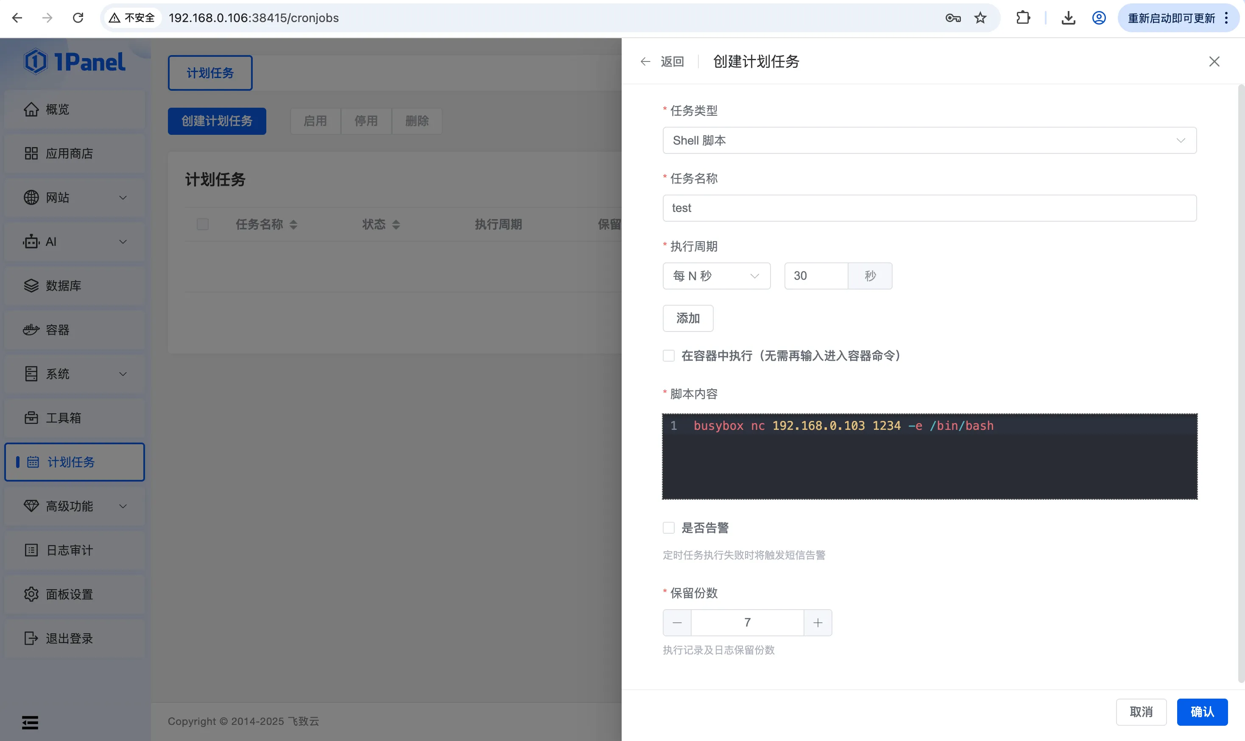Bookmark page with star icon

(980, 18)
